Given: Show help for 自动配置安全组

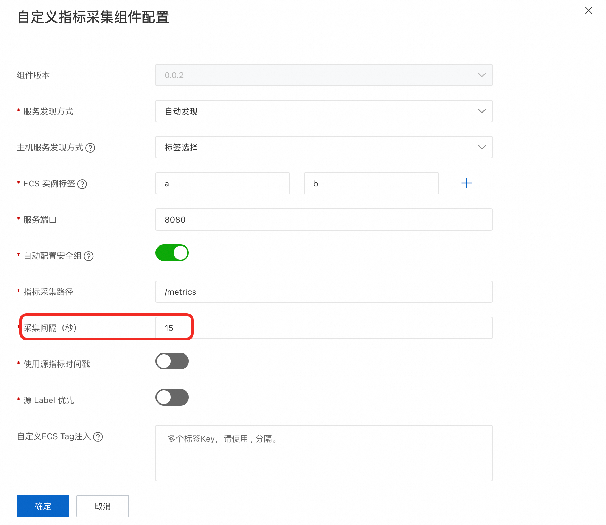Looking at the screenshot, I should pyautogui.click(x=89, y=256).
